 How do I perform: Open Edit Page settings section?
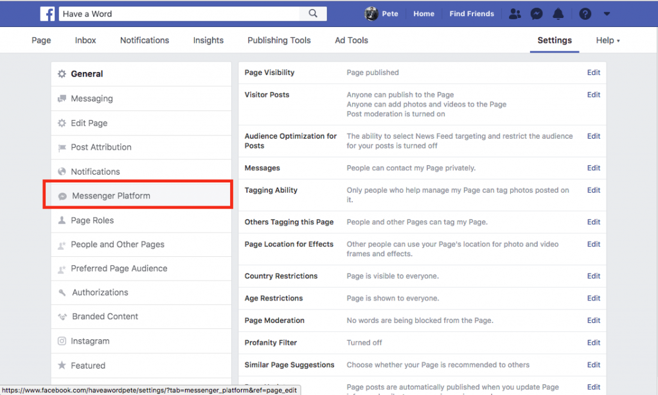pos(141,123)
